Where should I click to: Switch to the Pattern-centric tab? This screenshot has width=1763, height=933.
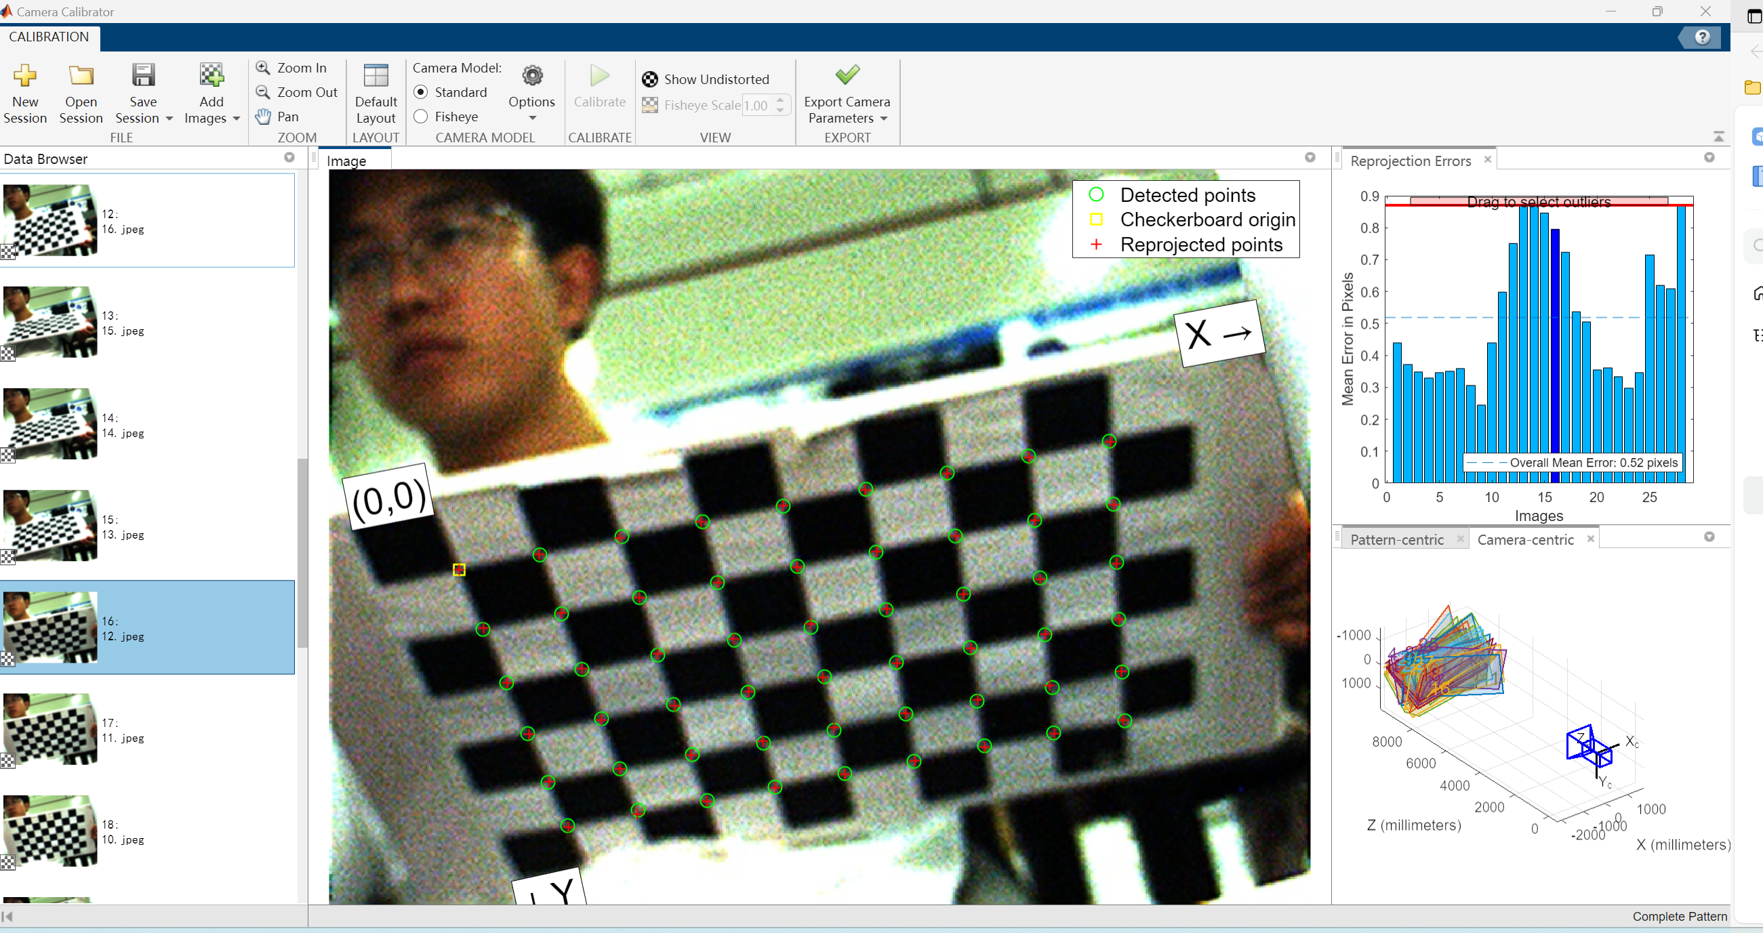1396,540
